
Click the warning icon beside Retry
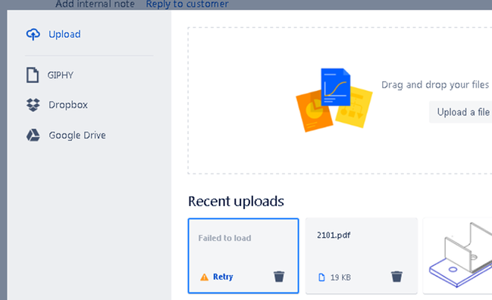pos(204,277)
